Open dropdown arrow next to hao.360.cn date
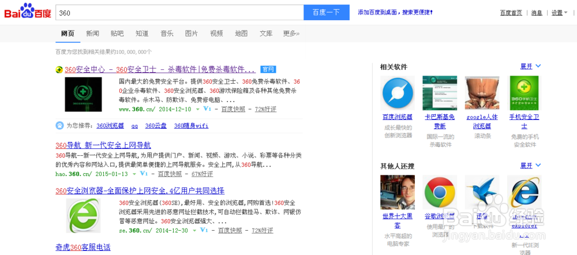This screenshot has height=255, width=577. [134, 174]
